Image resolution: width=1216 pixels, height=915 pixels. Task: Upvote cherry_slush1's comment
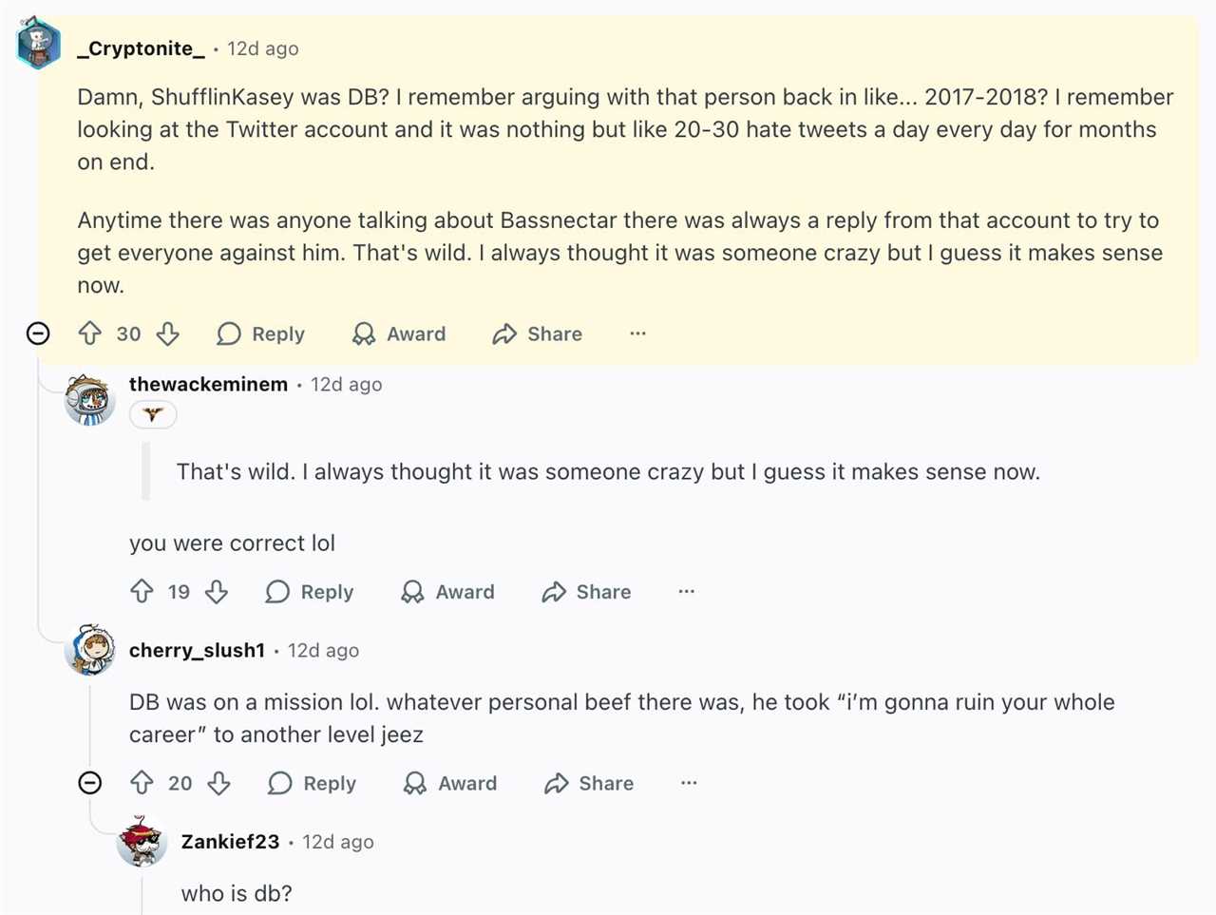click(x=142, y=783)
